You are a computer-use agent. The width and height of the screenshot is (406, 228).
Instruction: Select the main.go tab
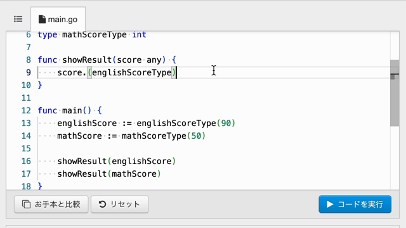(x=58, y=19)
